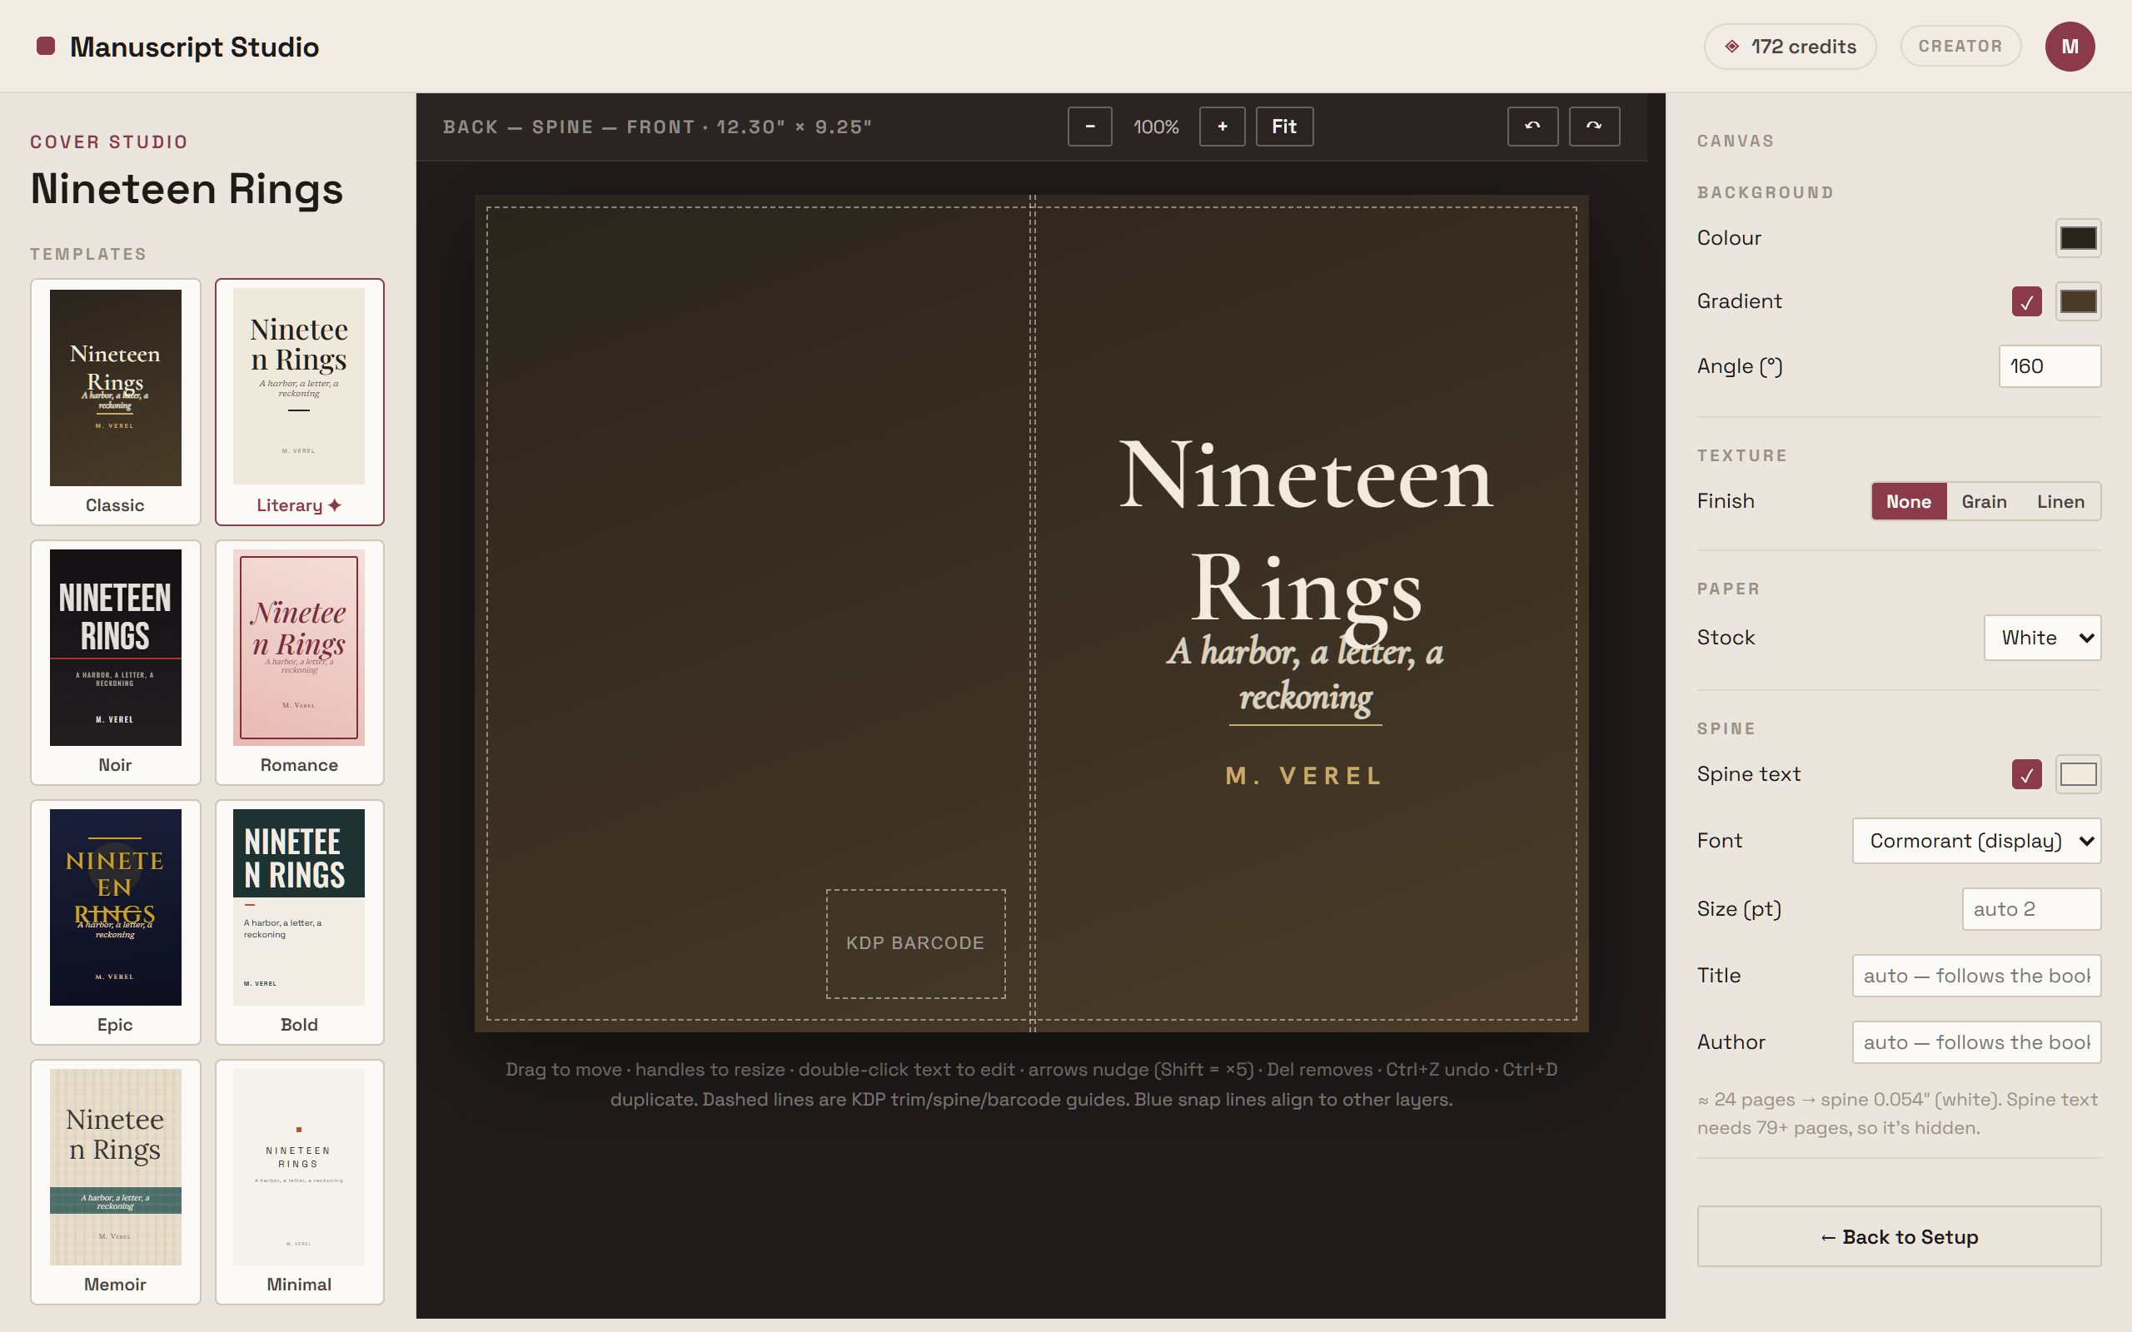Select the Literary template
Image resolution: width=2132 pixels, height=1332 pixels.
point(300,402)
